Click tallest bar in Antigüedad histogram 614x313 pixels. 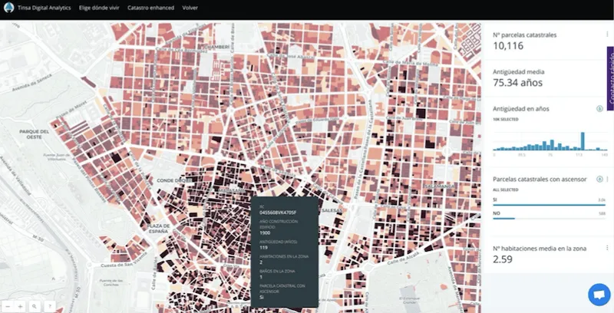click(x=583, y=140)
